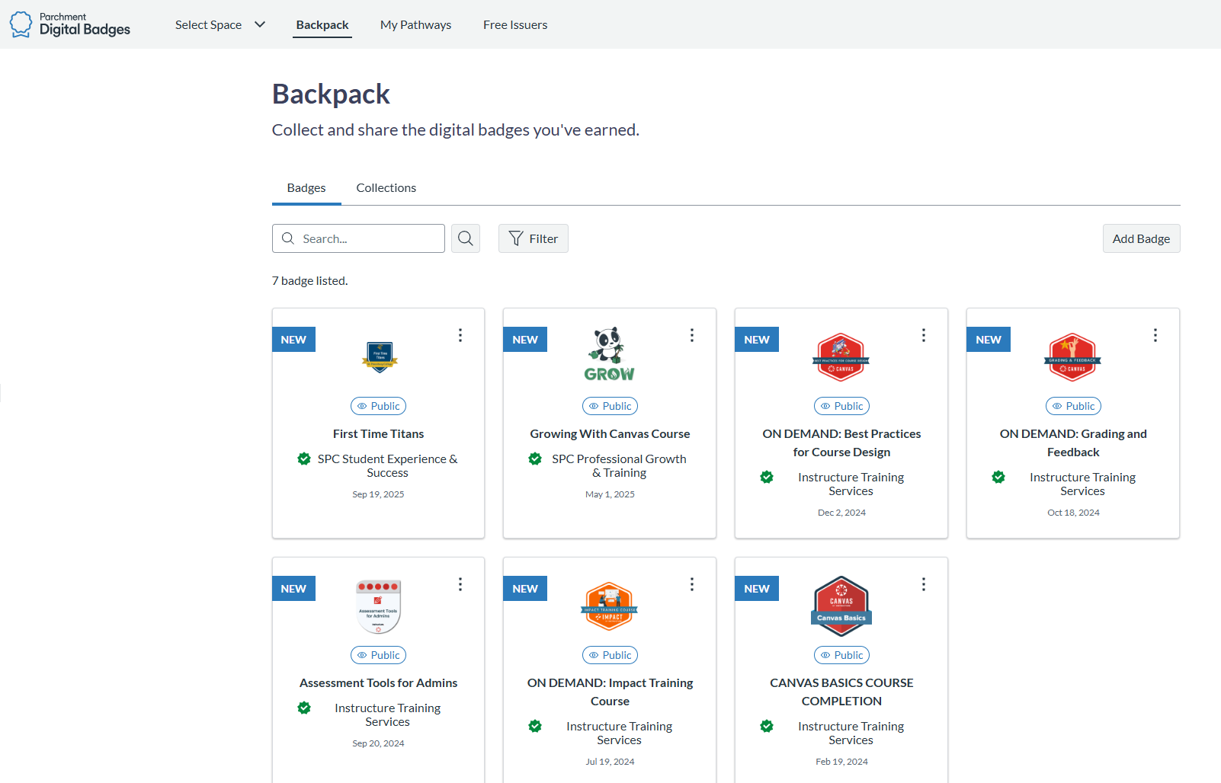The image size is (1221, 783).
Task: Toggle Public visibility on Growing With Canvas badge
Action: (x=610, y=406)
